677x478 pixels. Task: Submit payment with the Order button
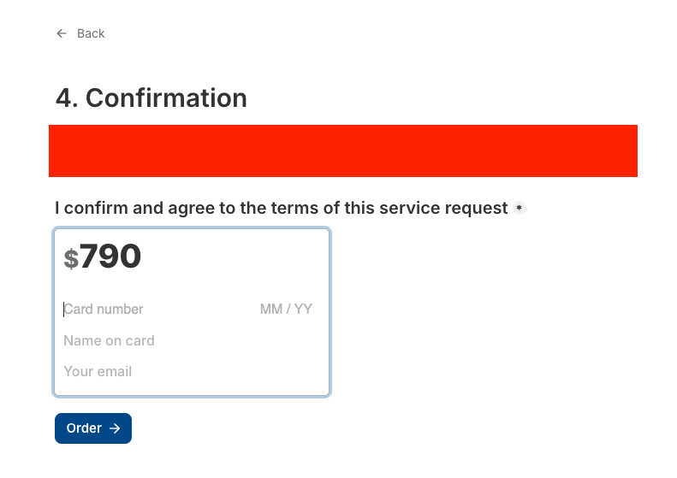(x=93, y=428)
